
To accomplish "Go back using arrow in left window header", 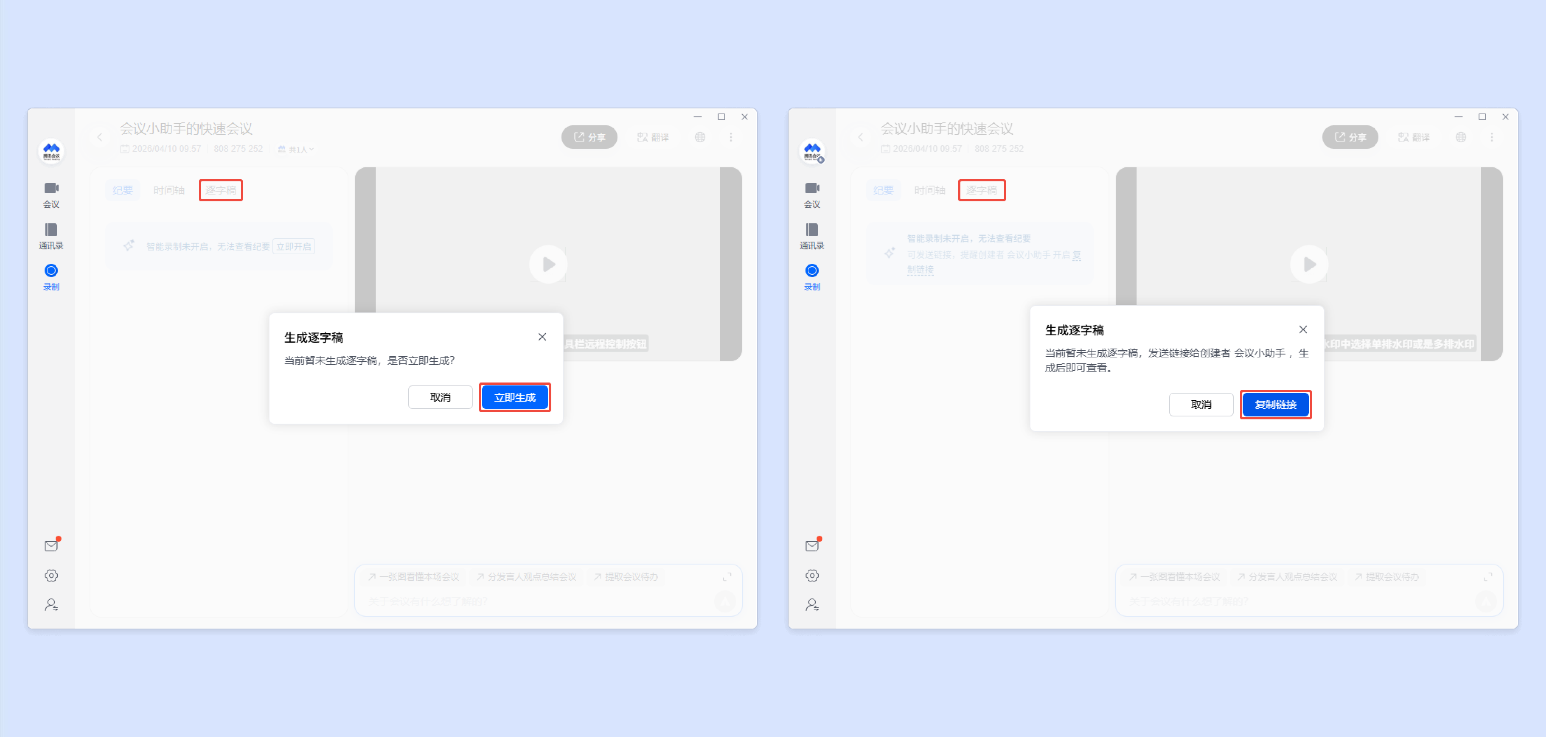I will pos(100,137).
